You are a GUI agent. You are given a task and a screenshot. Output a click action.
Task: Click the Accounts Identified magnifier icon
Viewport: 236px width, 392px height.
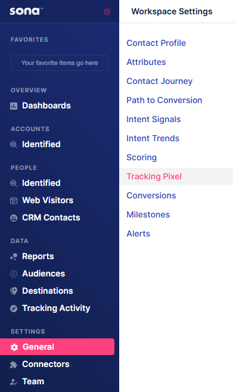(x=14, y=145)
